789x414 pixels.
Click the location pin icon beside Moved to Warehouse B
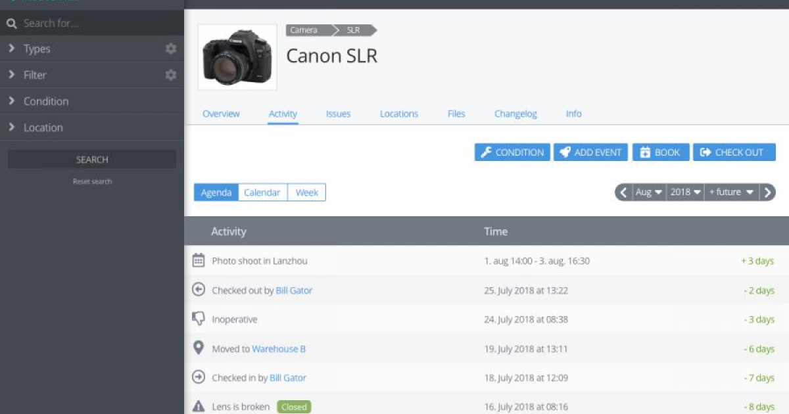pos(198,348)
